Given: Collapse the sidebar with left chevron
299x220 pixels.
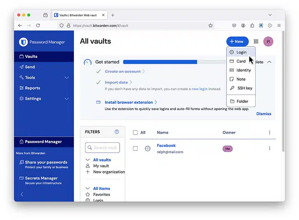Looking at the screenshot, I should [22, 194].
